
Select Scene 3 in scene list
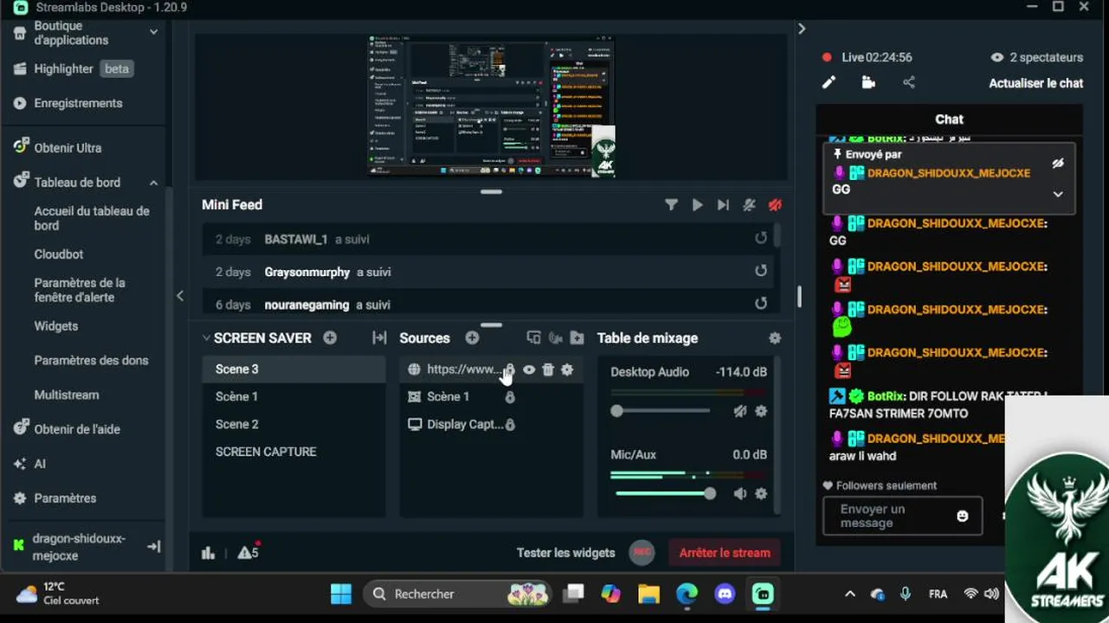pyautogui.click(x=293, y=369)
